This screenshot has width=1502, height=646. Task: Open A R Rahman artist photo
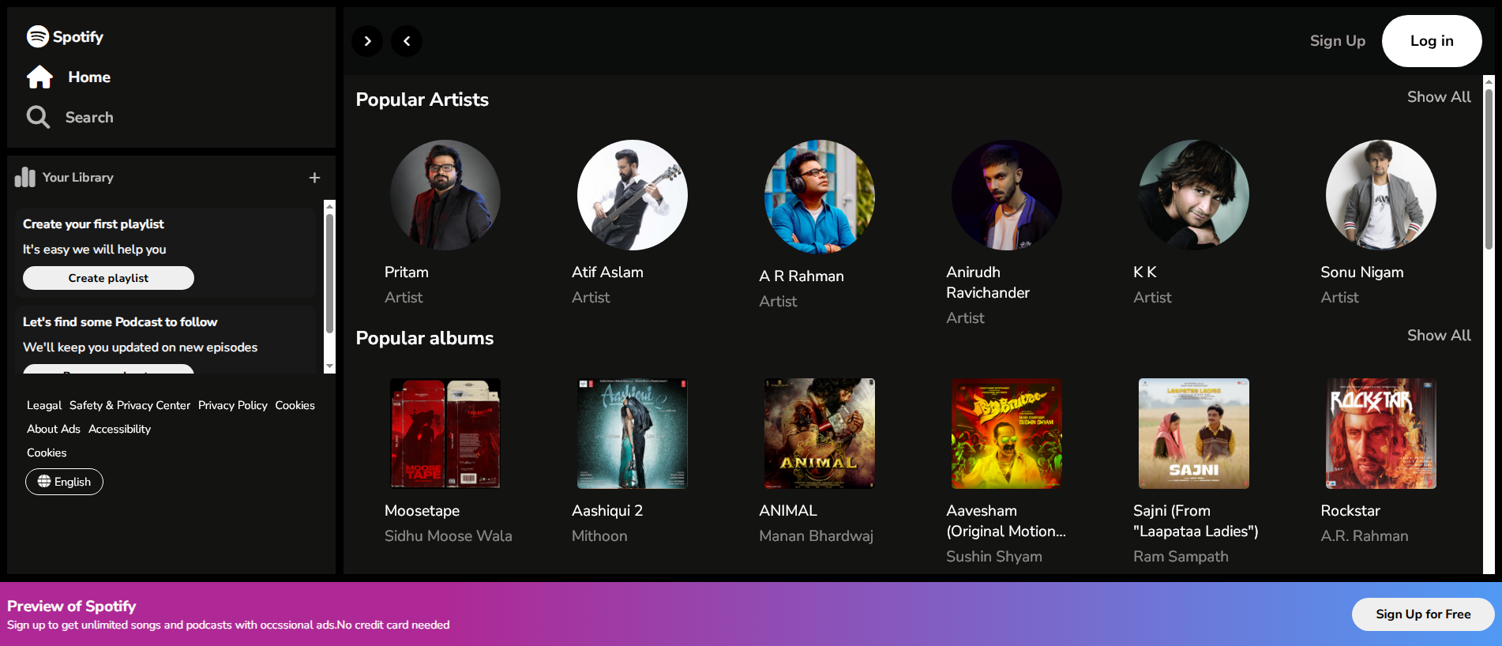coord(820,197)
